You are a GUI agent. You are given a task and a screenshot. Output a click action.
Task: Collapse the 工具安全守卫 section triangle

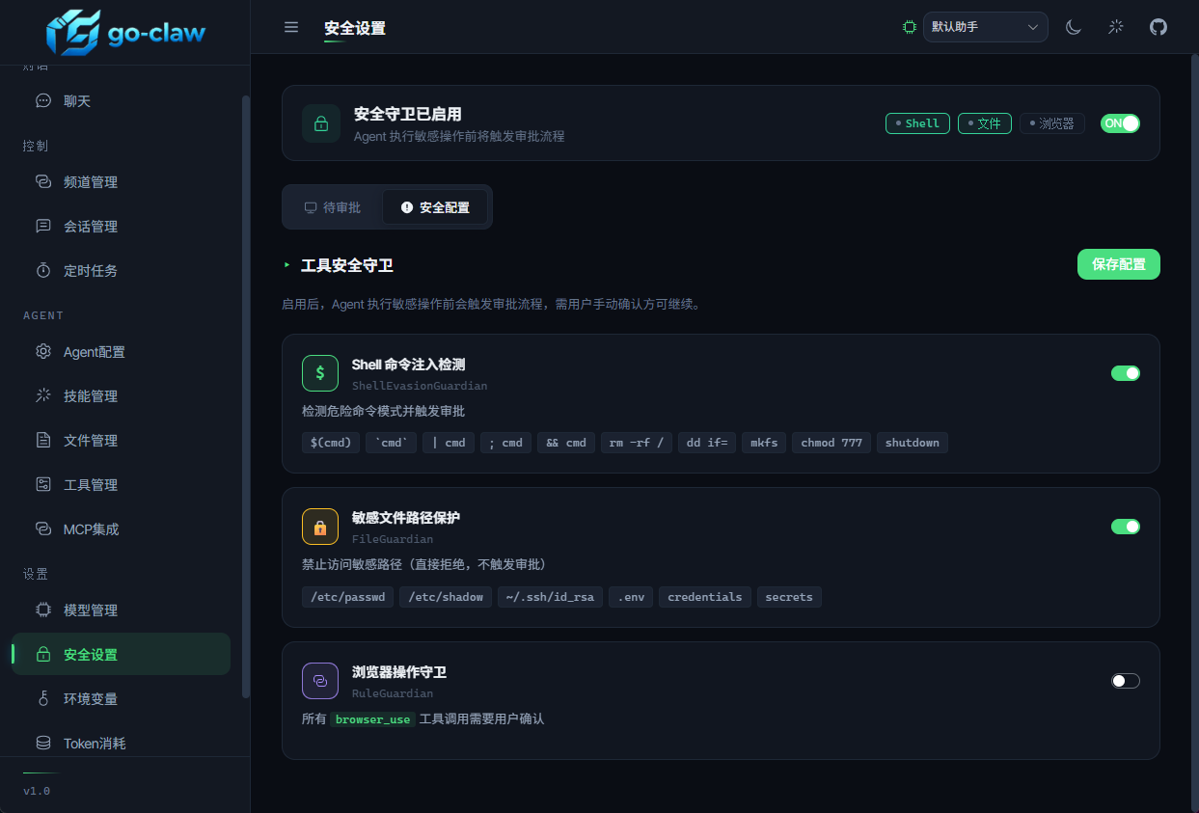point(286,264)
